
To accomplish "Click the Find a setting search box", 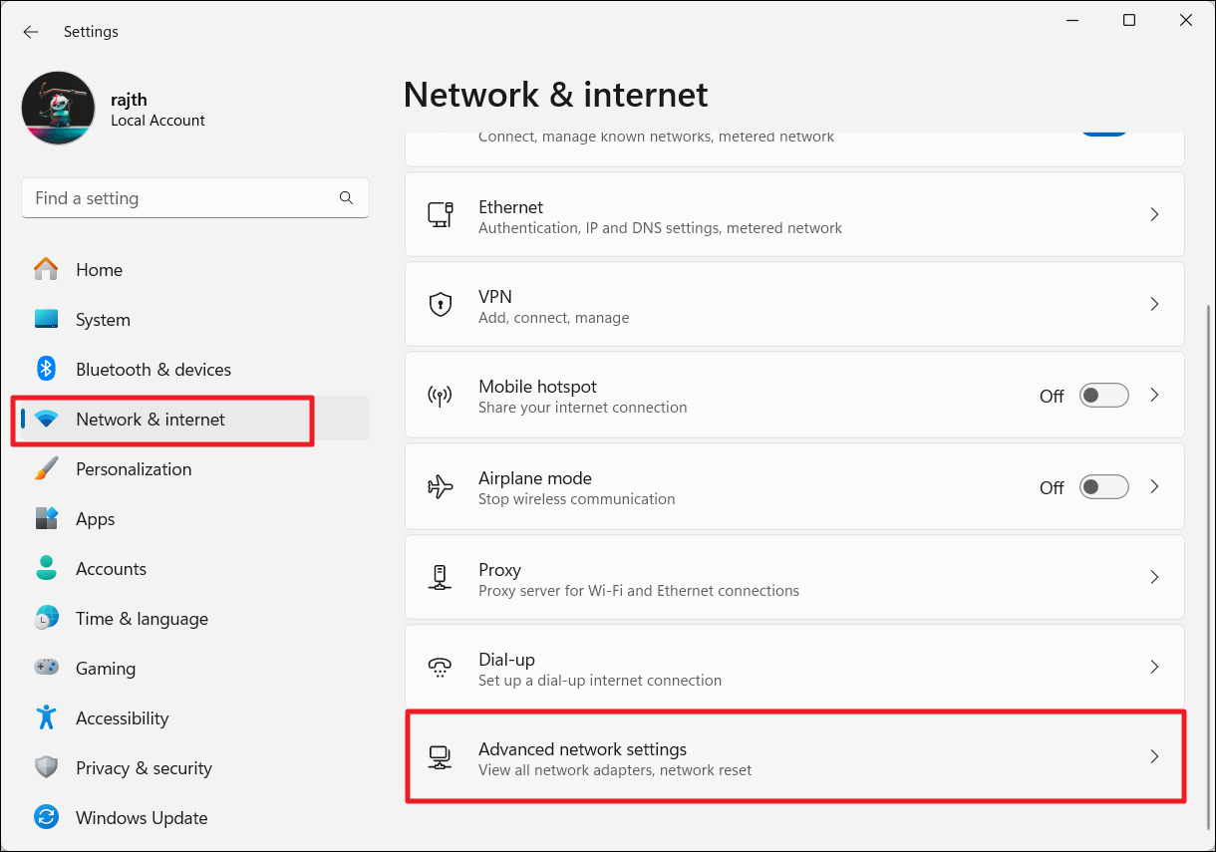I will click(x=179, y=198).
